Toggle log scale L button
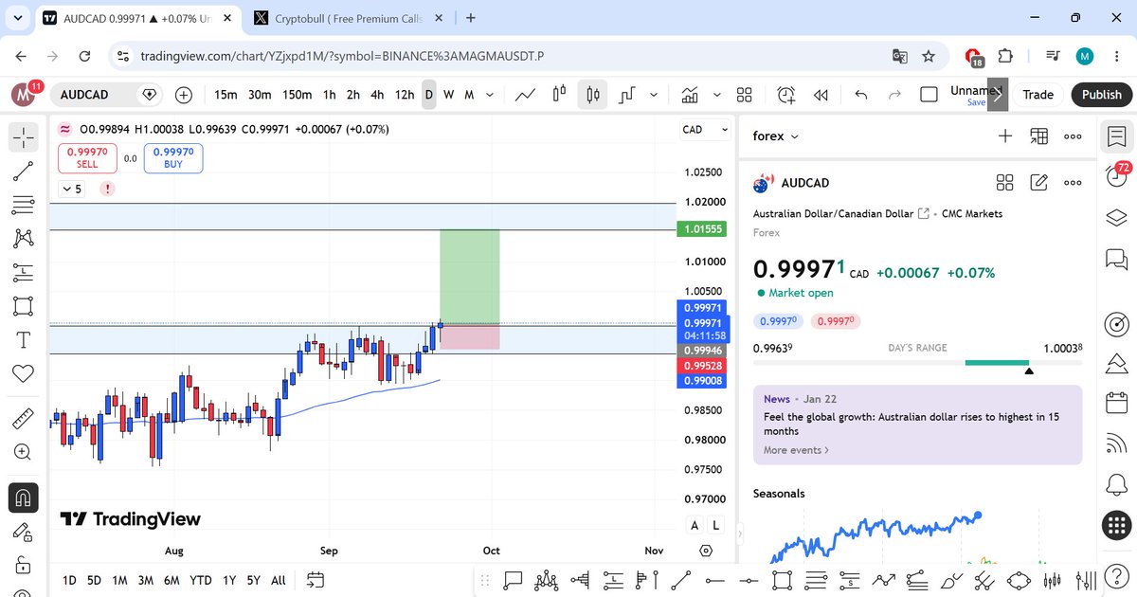 [x=715, y=525]
